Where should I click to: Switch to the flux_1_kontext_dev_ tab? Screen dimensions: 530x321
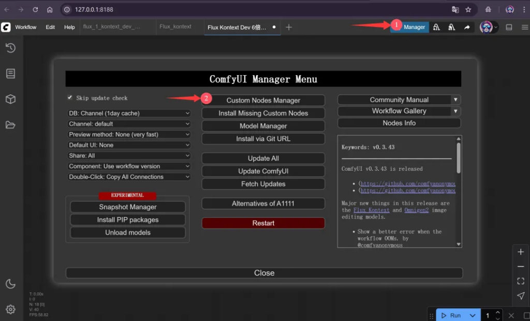click(x=112, y=27)
